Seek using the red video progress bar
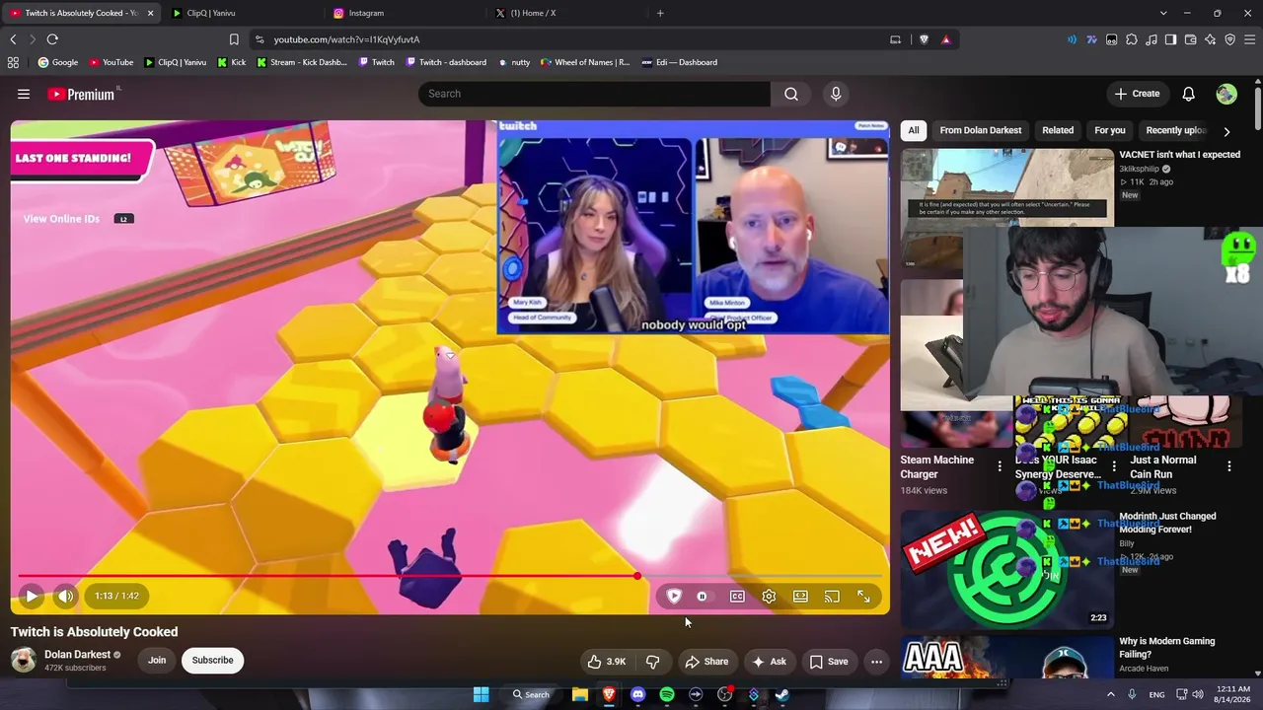 click(x=450, y=576)
